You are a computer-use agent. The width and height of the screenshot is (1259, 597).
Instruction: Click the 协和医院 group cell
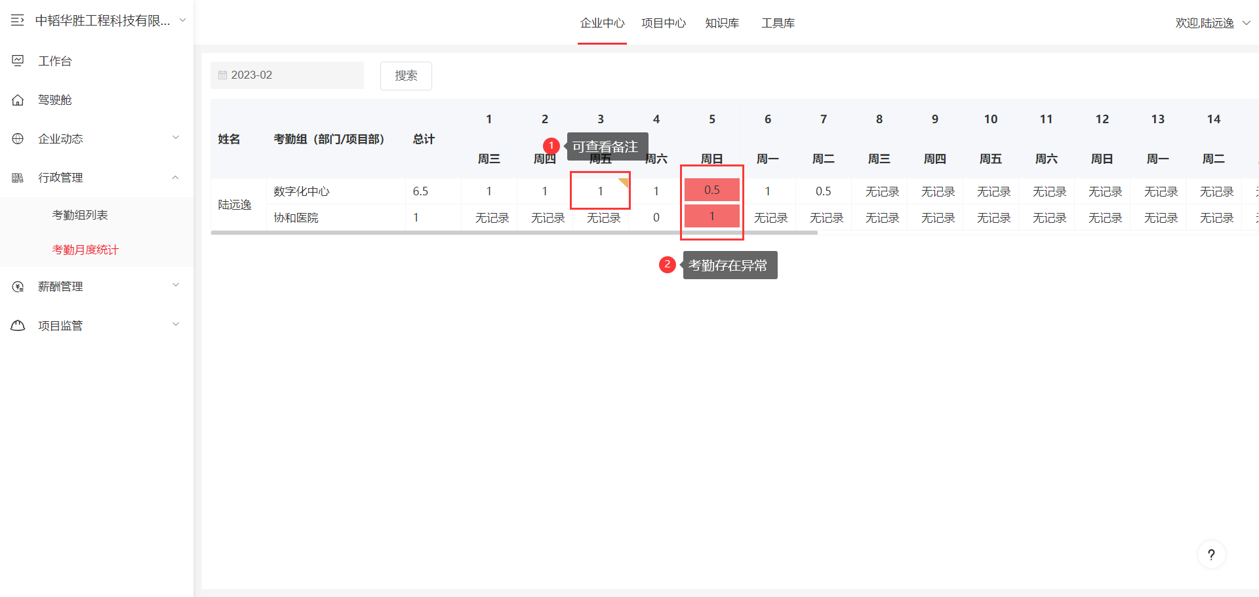[x=336, y=218]
